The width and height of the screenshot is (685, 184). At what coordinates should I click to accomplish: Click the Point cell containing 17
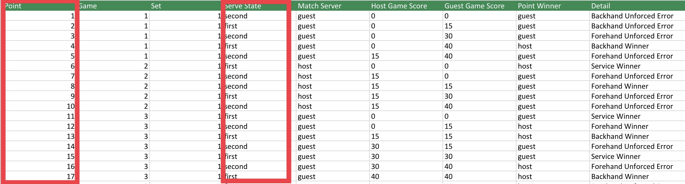[40, 176]
